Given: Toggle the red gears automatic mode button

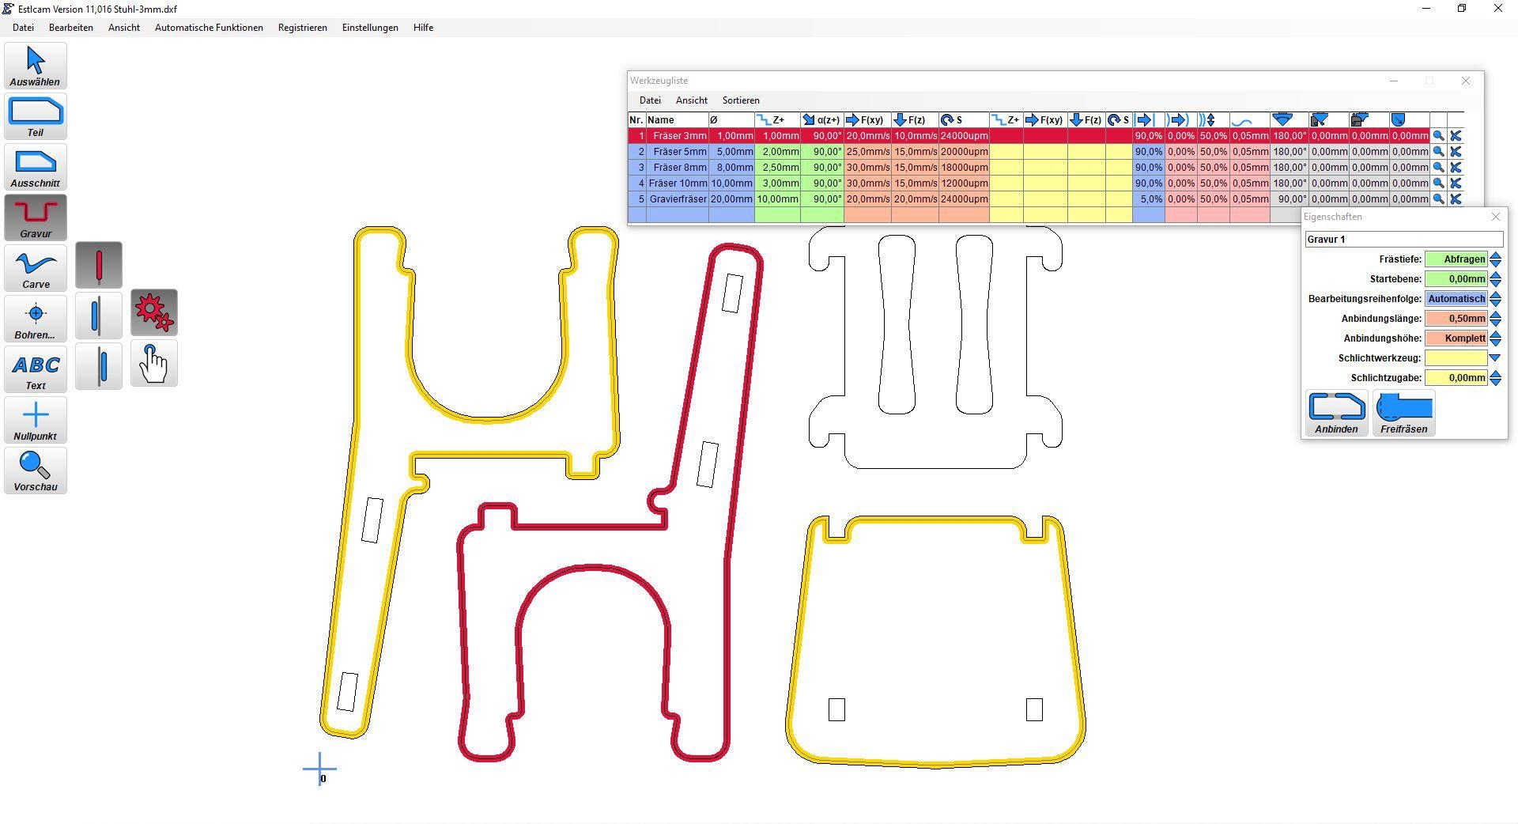Looking at the screenshot, I should point(154,312).
